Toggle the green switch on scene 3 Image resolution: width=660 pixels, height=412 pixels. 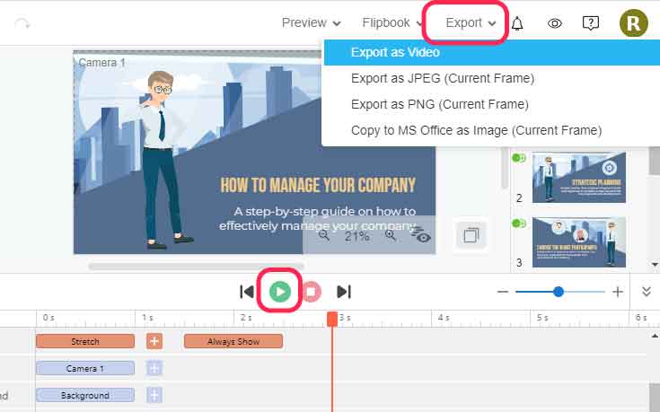(518, 224)
